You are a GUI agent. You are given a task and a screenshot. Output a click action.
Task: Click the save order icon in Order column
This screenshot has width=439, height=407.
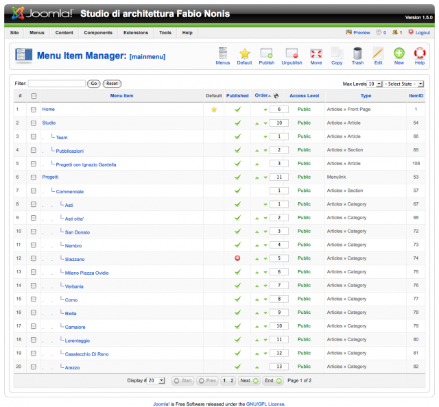276,96
